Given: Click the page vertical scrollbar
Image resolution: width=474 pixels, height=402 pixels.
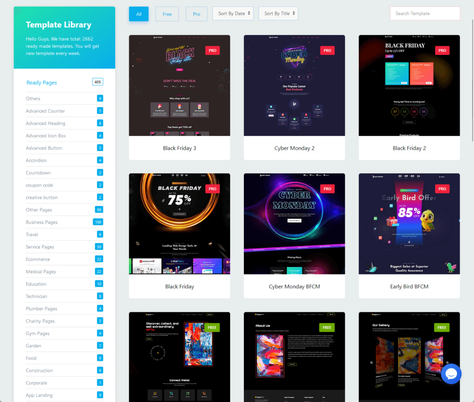Looking at the screenshot, I should (x=472, y=80).
